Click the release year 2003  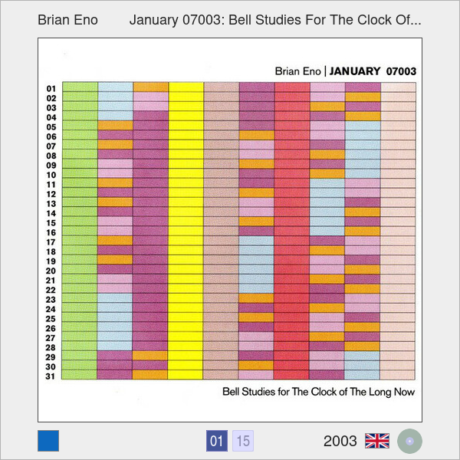point(340,441)
